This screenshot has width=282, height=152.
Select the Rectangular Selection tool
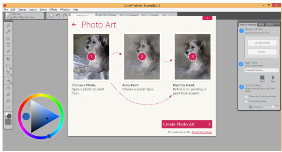(8, 66)
